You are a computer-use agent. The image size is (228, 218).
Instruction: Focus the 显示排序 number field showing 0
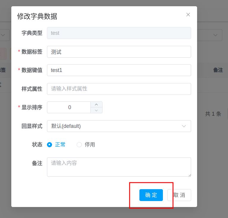(69, 107)
